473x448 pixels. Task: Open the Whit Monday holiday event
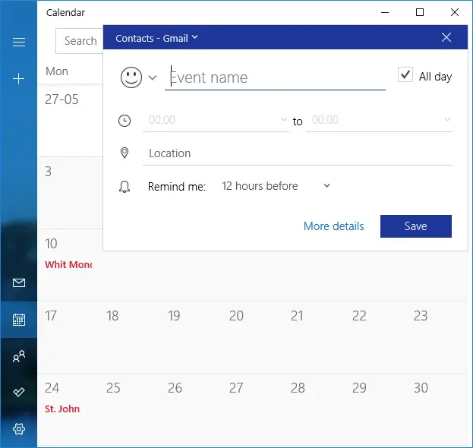[x=68, y=264]
